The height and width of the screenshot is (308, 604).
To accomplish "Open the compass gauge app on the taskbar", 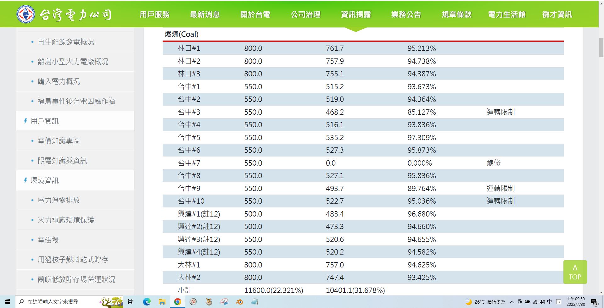I will click(193, 302).
